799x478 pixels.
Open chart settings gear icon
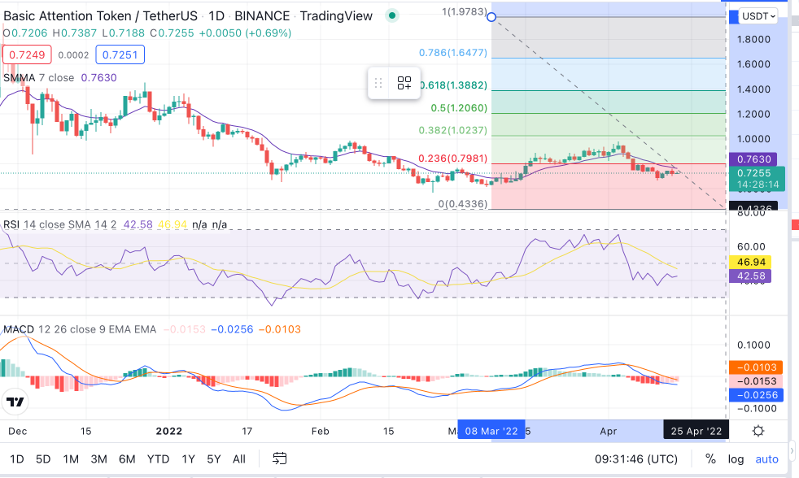click(758, 431)
